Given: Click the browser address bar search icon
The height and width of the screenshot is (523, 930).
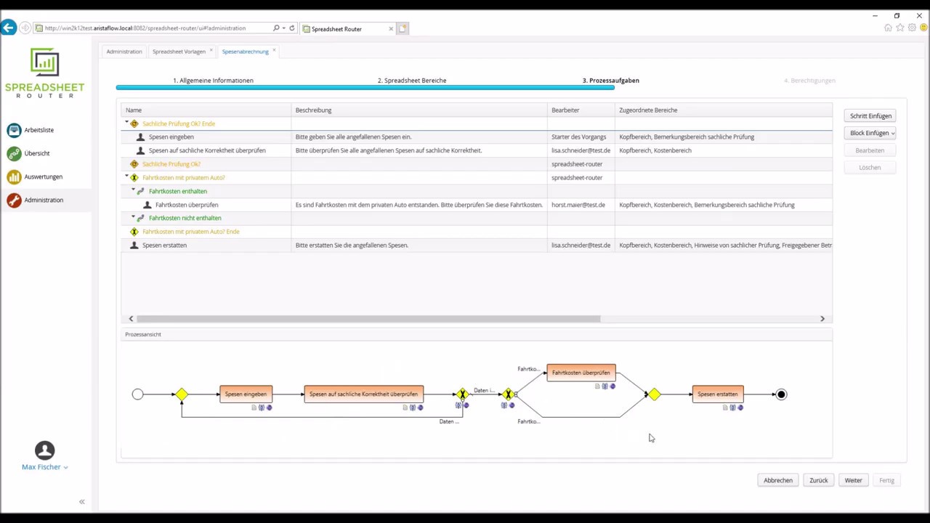Looking at the screenshot, I should click(276, 28).
